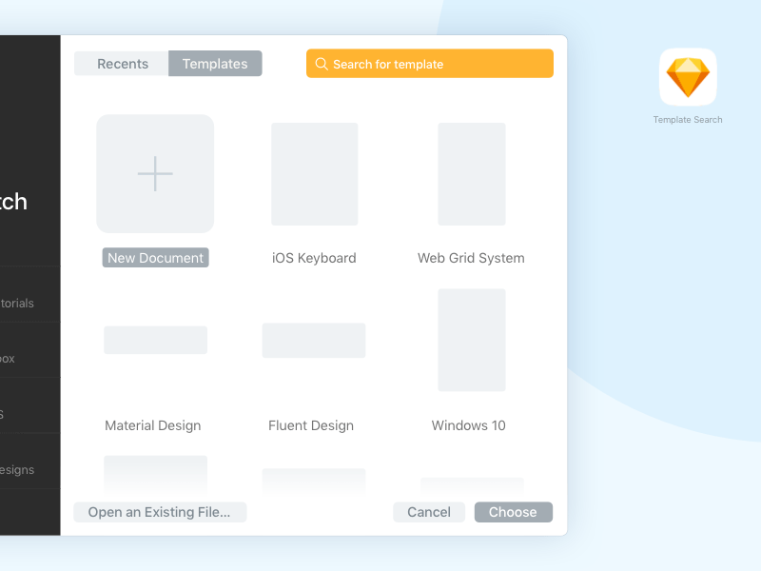Click the Sketch title in the left sidebar
761x571 pixels.
(14, 202)
